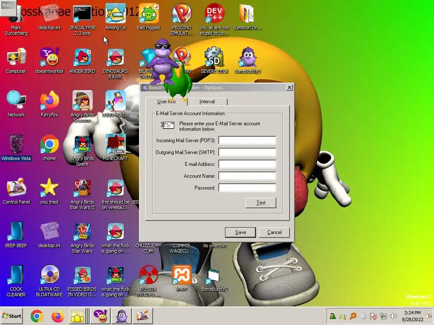The width and height of the screenshot is (434, 325).
Task: Open the BonziBuddy taskbar button
Action: pyautogui.click(x=122, y=316)
